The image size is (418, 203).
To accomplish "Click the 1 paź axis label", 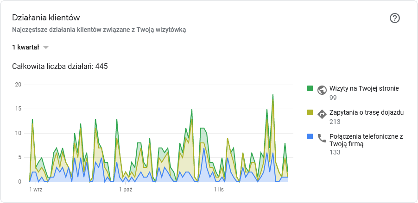I will (x=126, y=190).
